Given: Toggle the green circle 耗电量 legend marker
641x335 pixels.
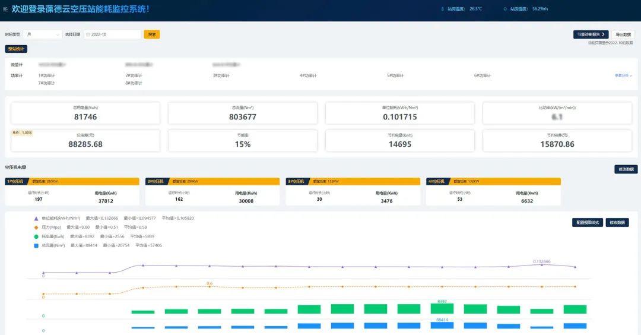Looking at the screenshot, I should 36,236.
